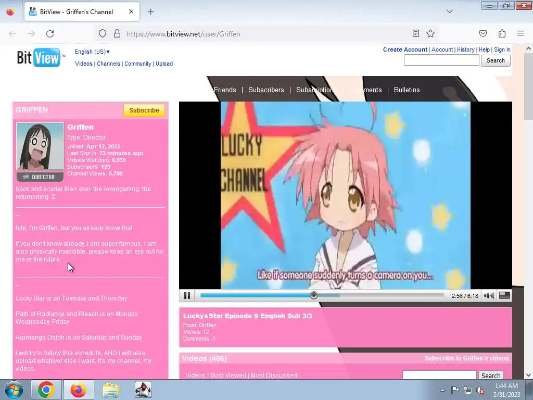Open the Videos navigation link
The image size is (533, 400).
coord(84,64)
